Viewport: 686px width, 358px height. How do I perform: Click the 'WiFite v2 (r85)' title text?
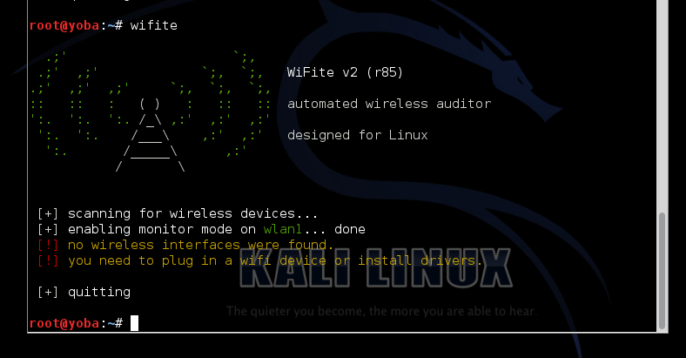(x=345, y=71)
